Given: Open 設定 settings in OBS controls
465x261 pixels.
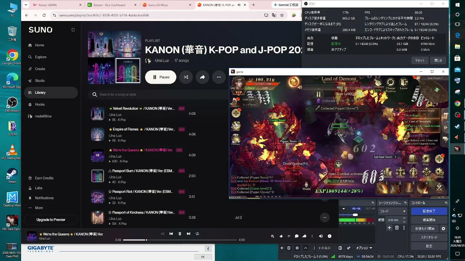Looking at the screenshot, I should coord(429,246).
